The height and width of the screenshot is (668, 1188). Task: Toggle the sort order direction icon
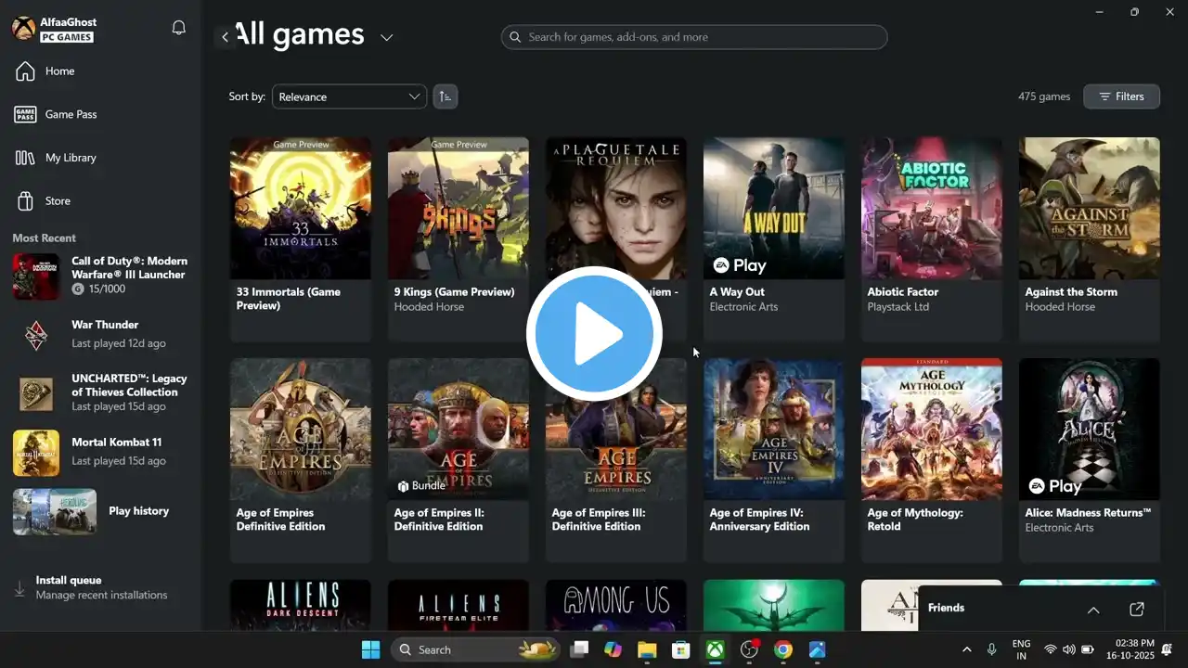(x=445, y=96)
